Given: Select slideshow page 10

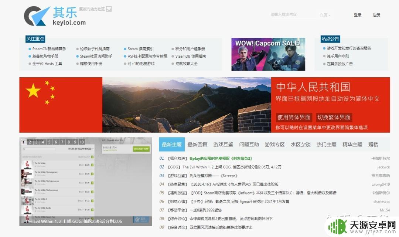Looking at the screenshot, I should pyautogui.click(x=81, y=142).
